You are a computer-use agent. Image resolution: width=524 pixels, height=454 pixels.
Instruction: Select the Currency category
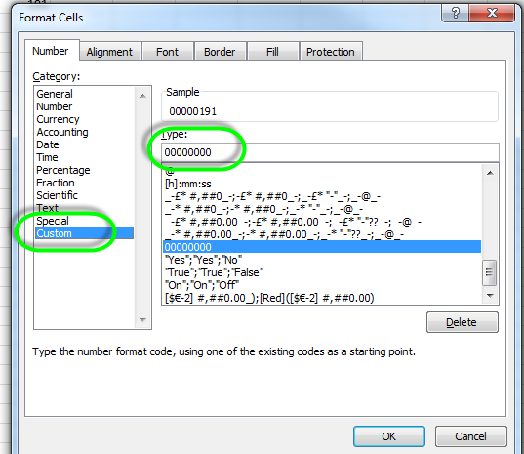pyautogui.click(x=58, y=119)
